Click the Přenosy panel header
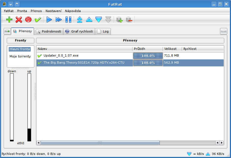The height and width of the screenshot is (158, 231). 130,41
